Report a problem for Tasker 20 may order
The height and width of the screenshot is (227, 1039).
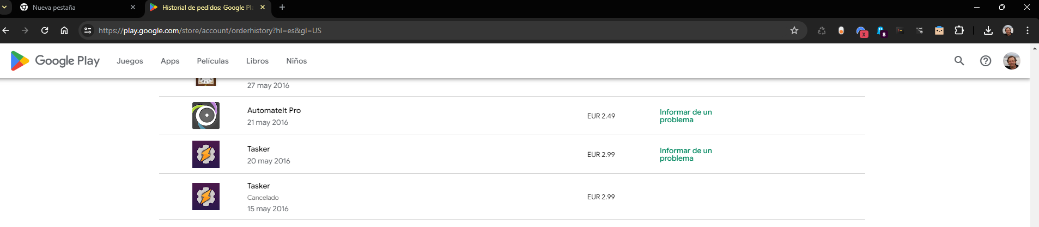click(685, 154)
